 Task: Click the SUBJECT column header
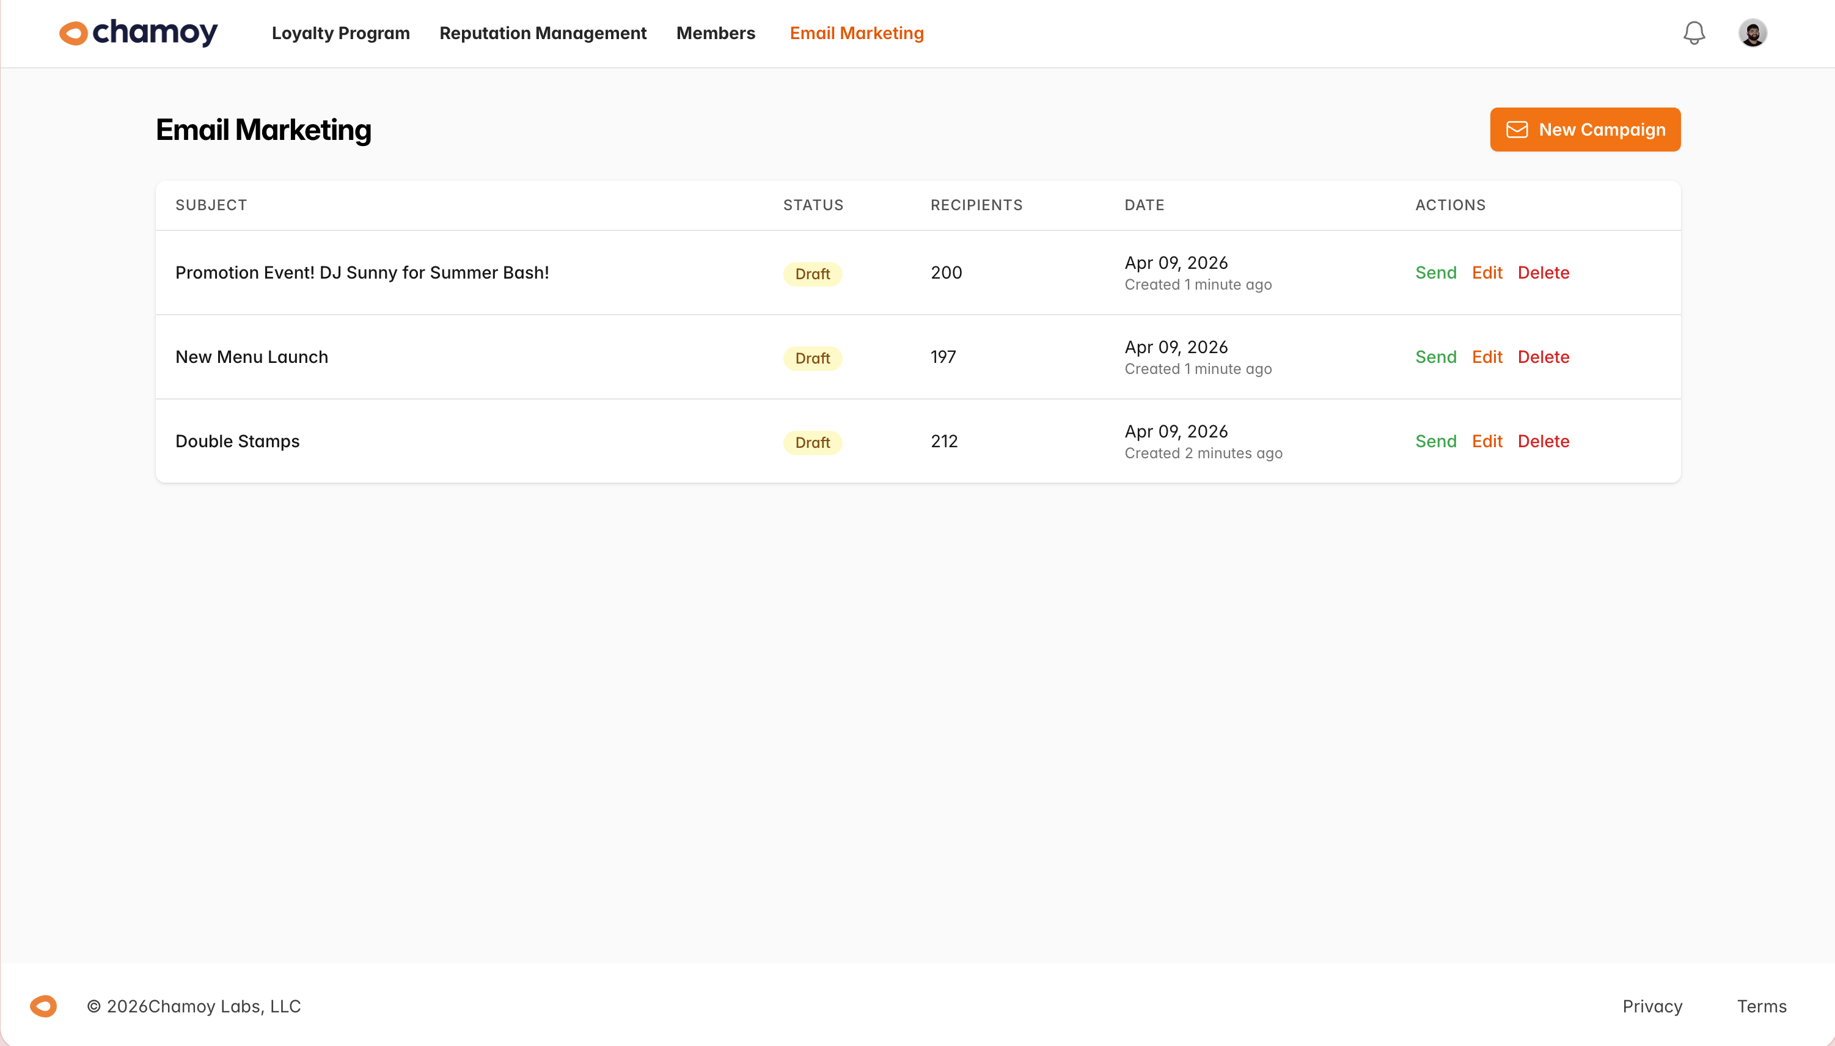(211, 205)
